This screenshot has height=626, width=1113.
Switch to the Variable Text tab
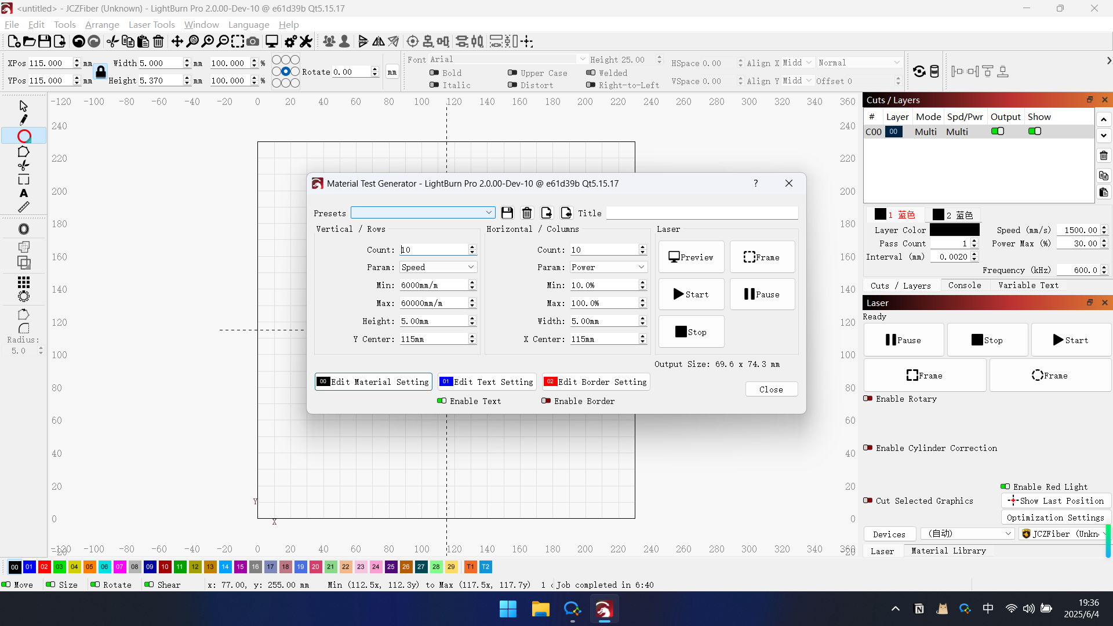1028,285
